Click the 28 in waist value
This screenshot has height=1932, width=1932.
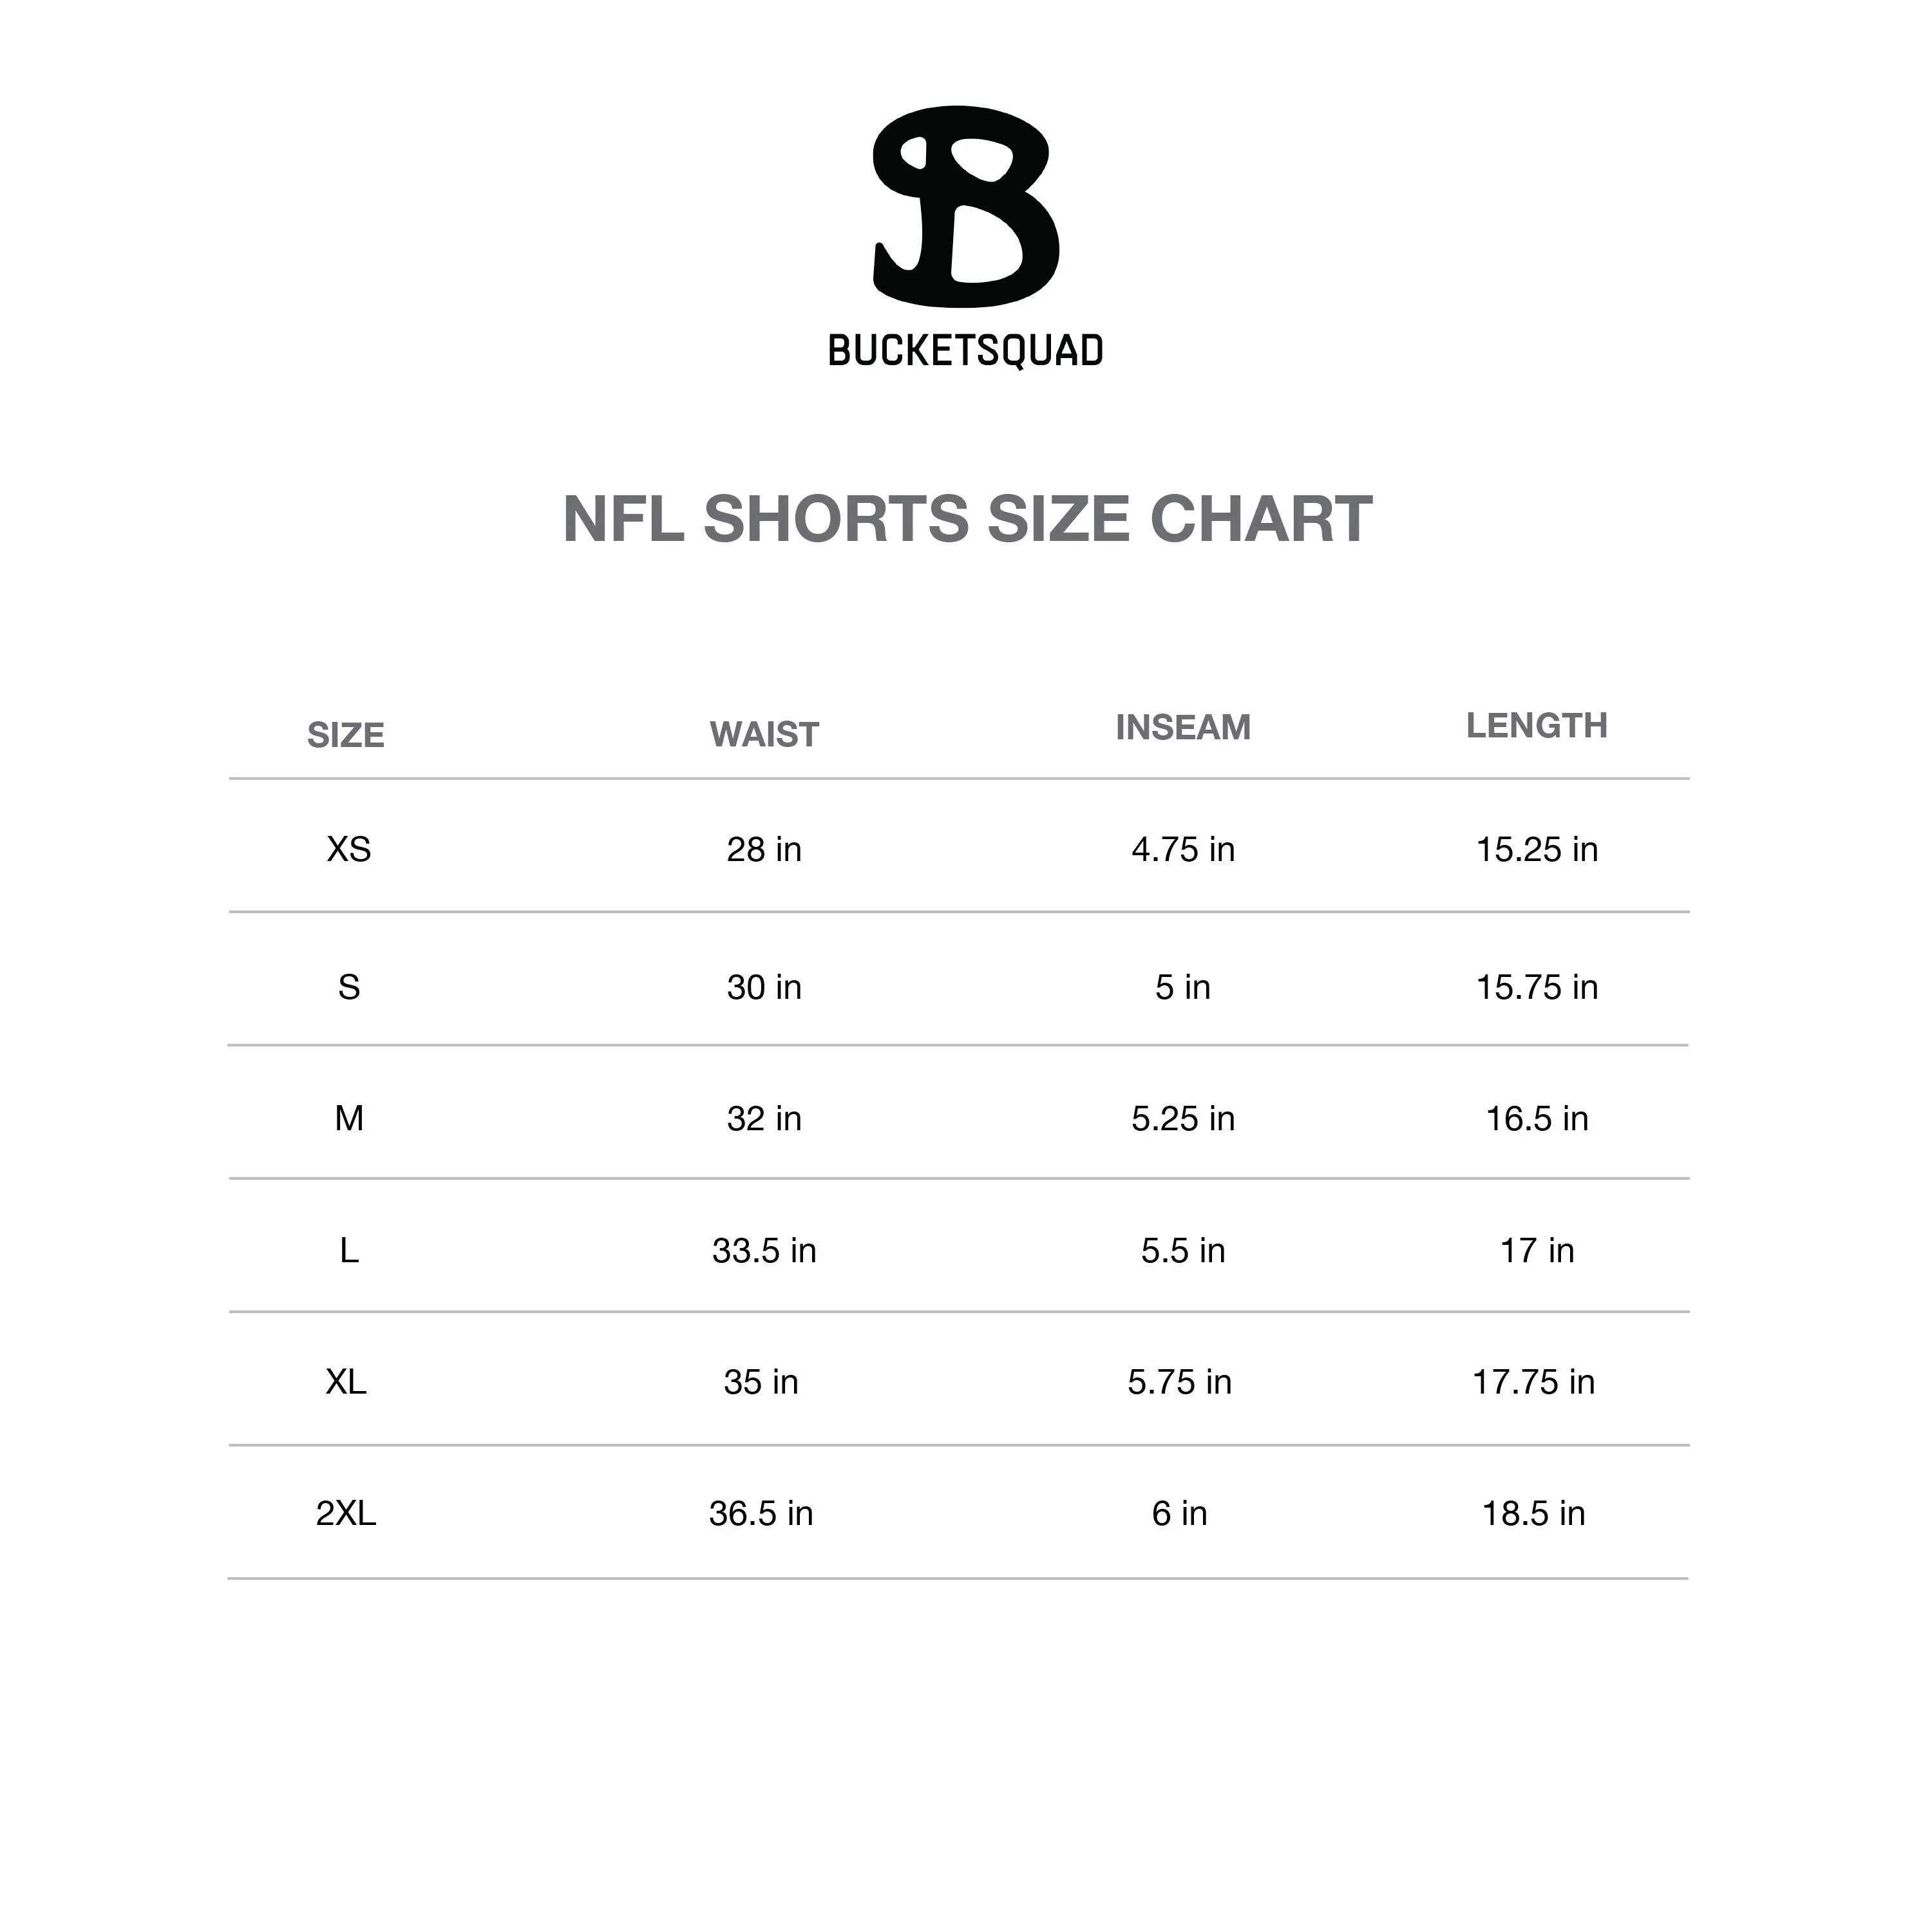coord(764,849)
